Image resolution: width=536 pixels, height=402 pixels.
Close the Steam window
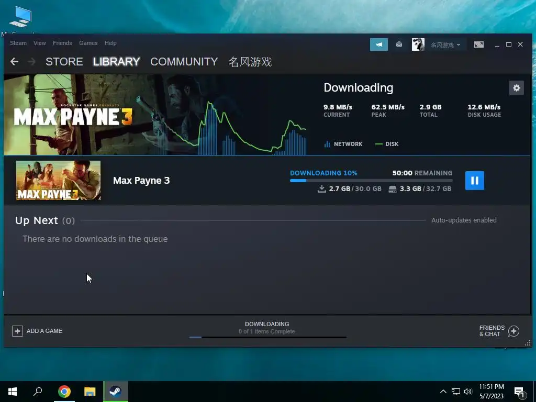click(520, 44)
